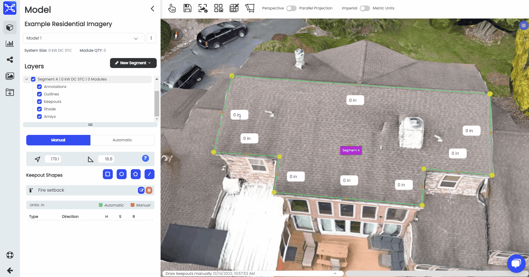Uncheck the Outlines layer checkbox
529x277 pixels.
[x=40, y=94]
